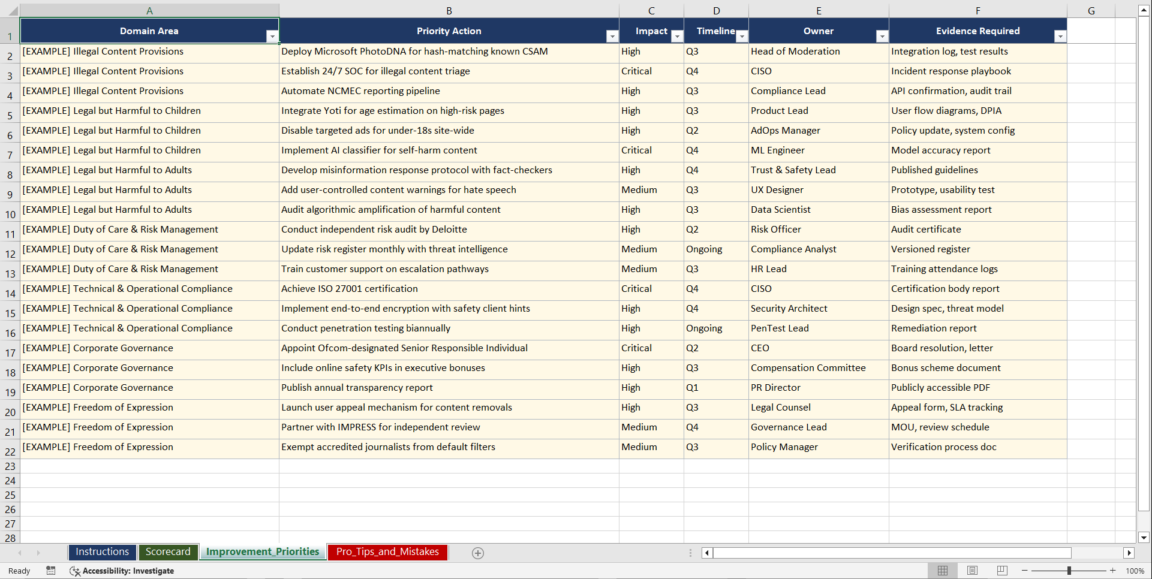The width and height of the screenshot is (1152, 579).
Task: Open the Impact column filter dropdown
Action: coord(677,37)
